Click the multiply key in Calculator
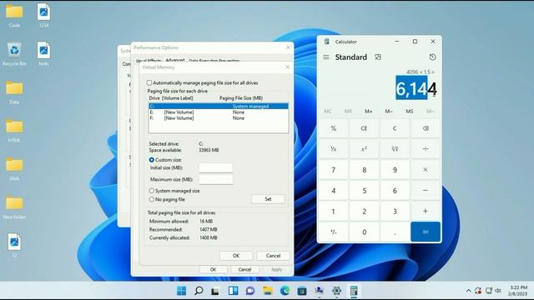Image resolution: width=534 pixels, height=300 pixels. click(426, 170)
